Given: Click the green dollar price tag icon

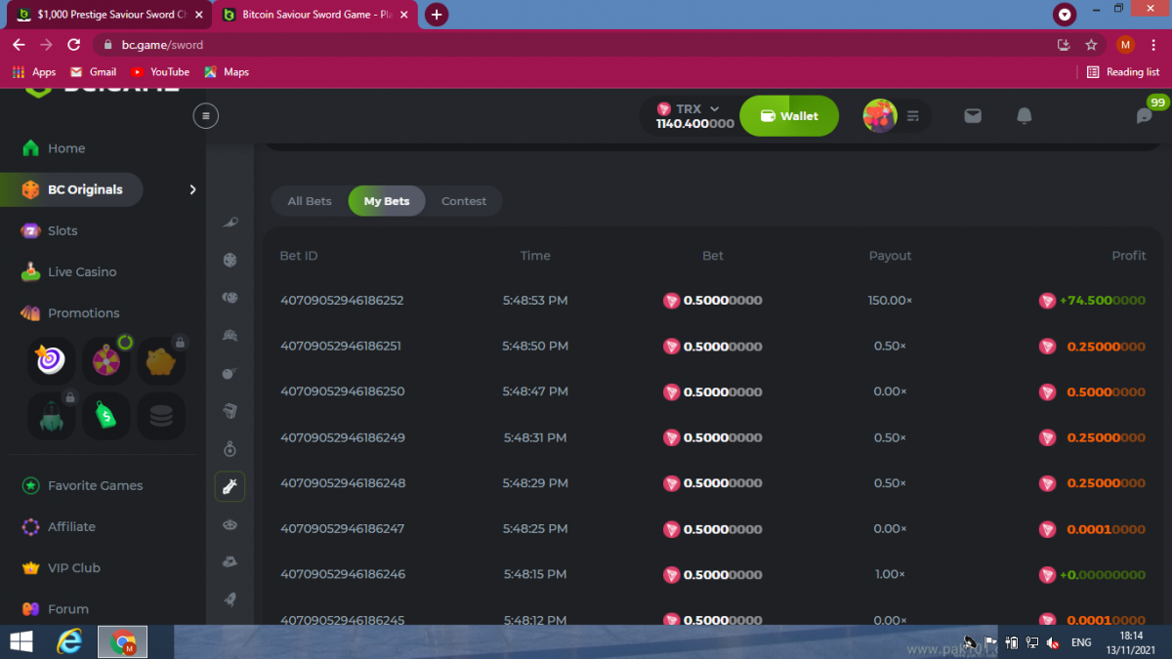Looking at the screenshot, I should 105,416.
